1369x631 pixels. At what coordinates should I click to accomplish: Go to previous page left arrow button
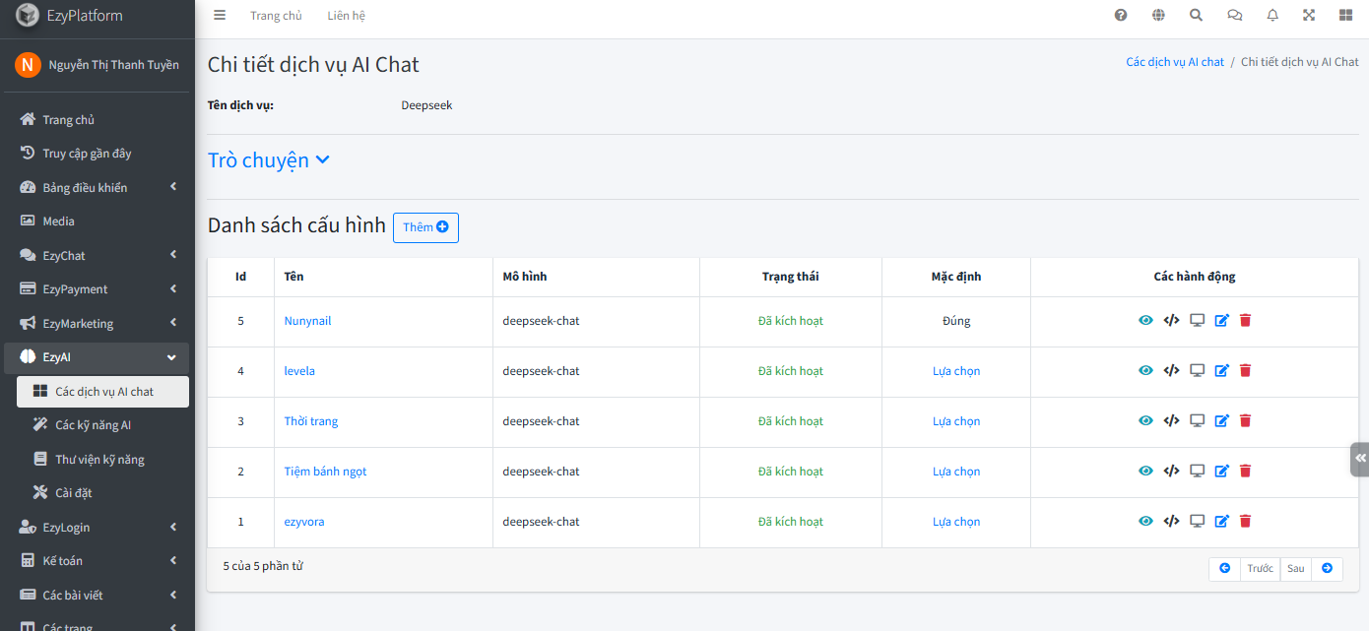point(1224,569)
